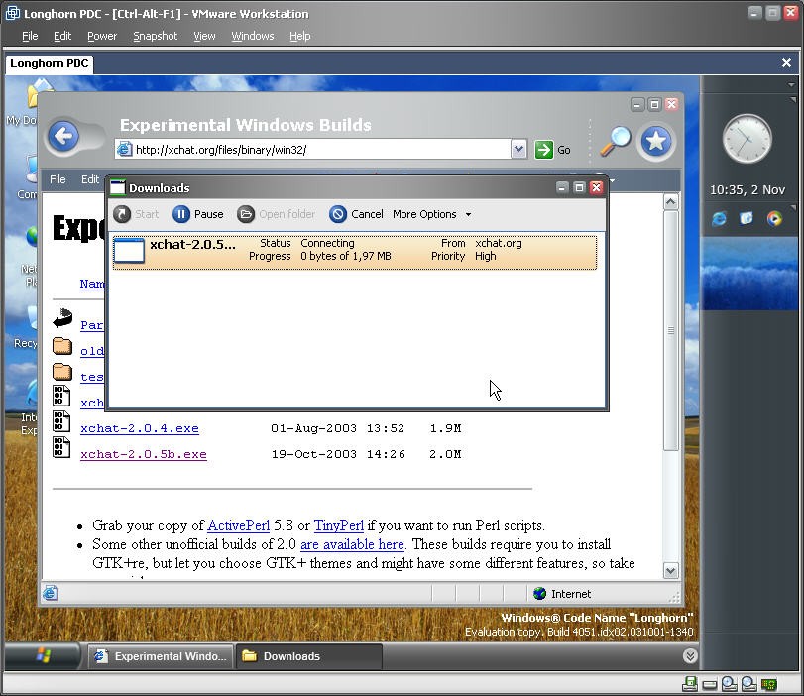804x696 pixels.
Task: Open the VMware Power menu
Action: point(102,36)
